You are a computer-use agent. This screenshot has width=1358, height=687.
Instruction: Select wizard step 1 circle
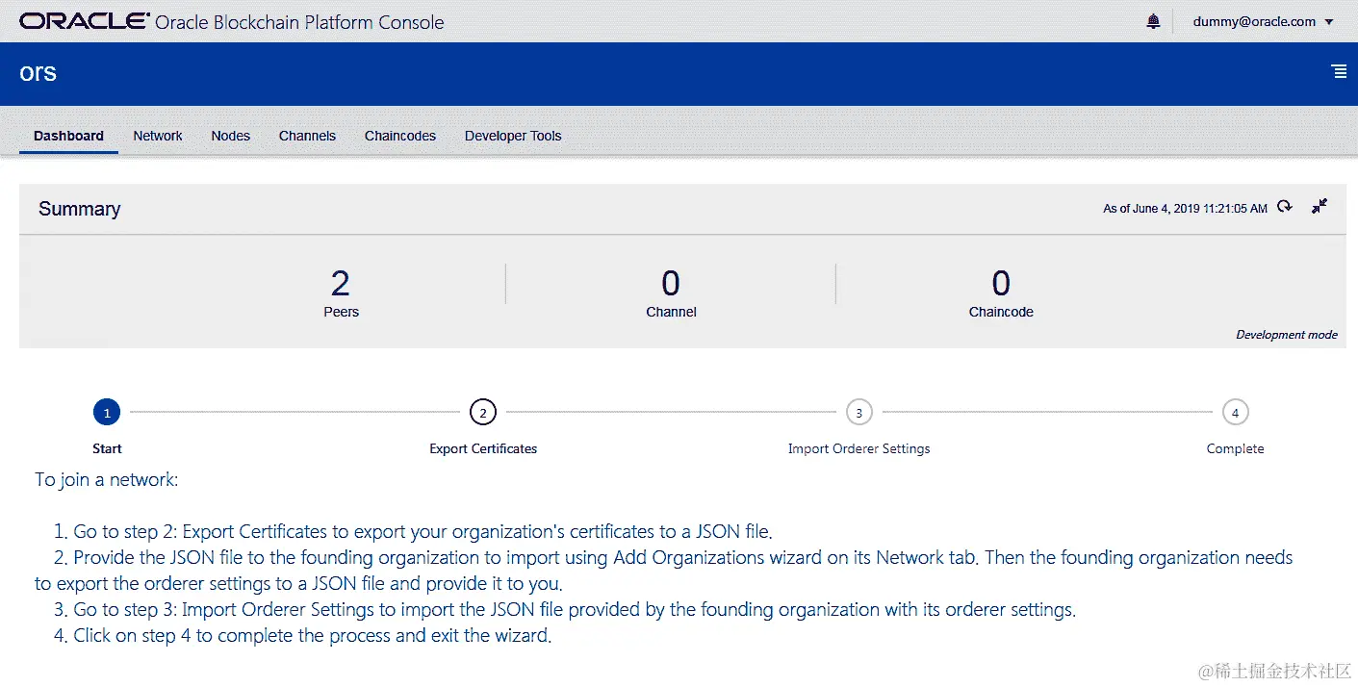pyautogui.click(x=107, y=413)
